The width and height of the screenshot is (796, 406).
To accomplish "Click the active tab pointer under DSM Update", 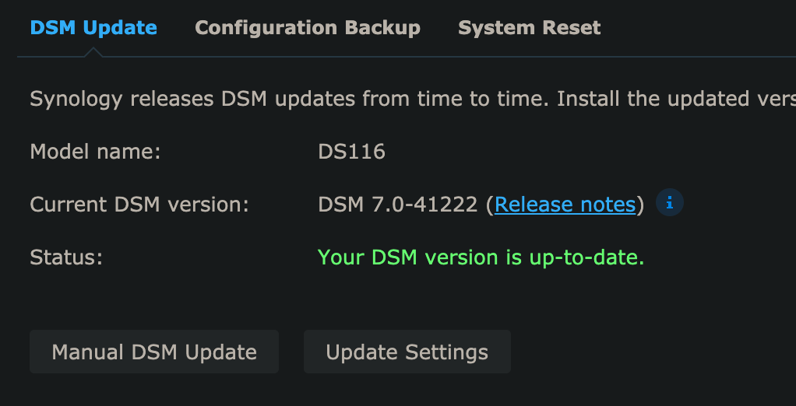I will click(93, 52).
